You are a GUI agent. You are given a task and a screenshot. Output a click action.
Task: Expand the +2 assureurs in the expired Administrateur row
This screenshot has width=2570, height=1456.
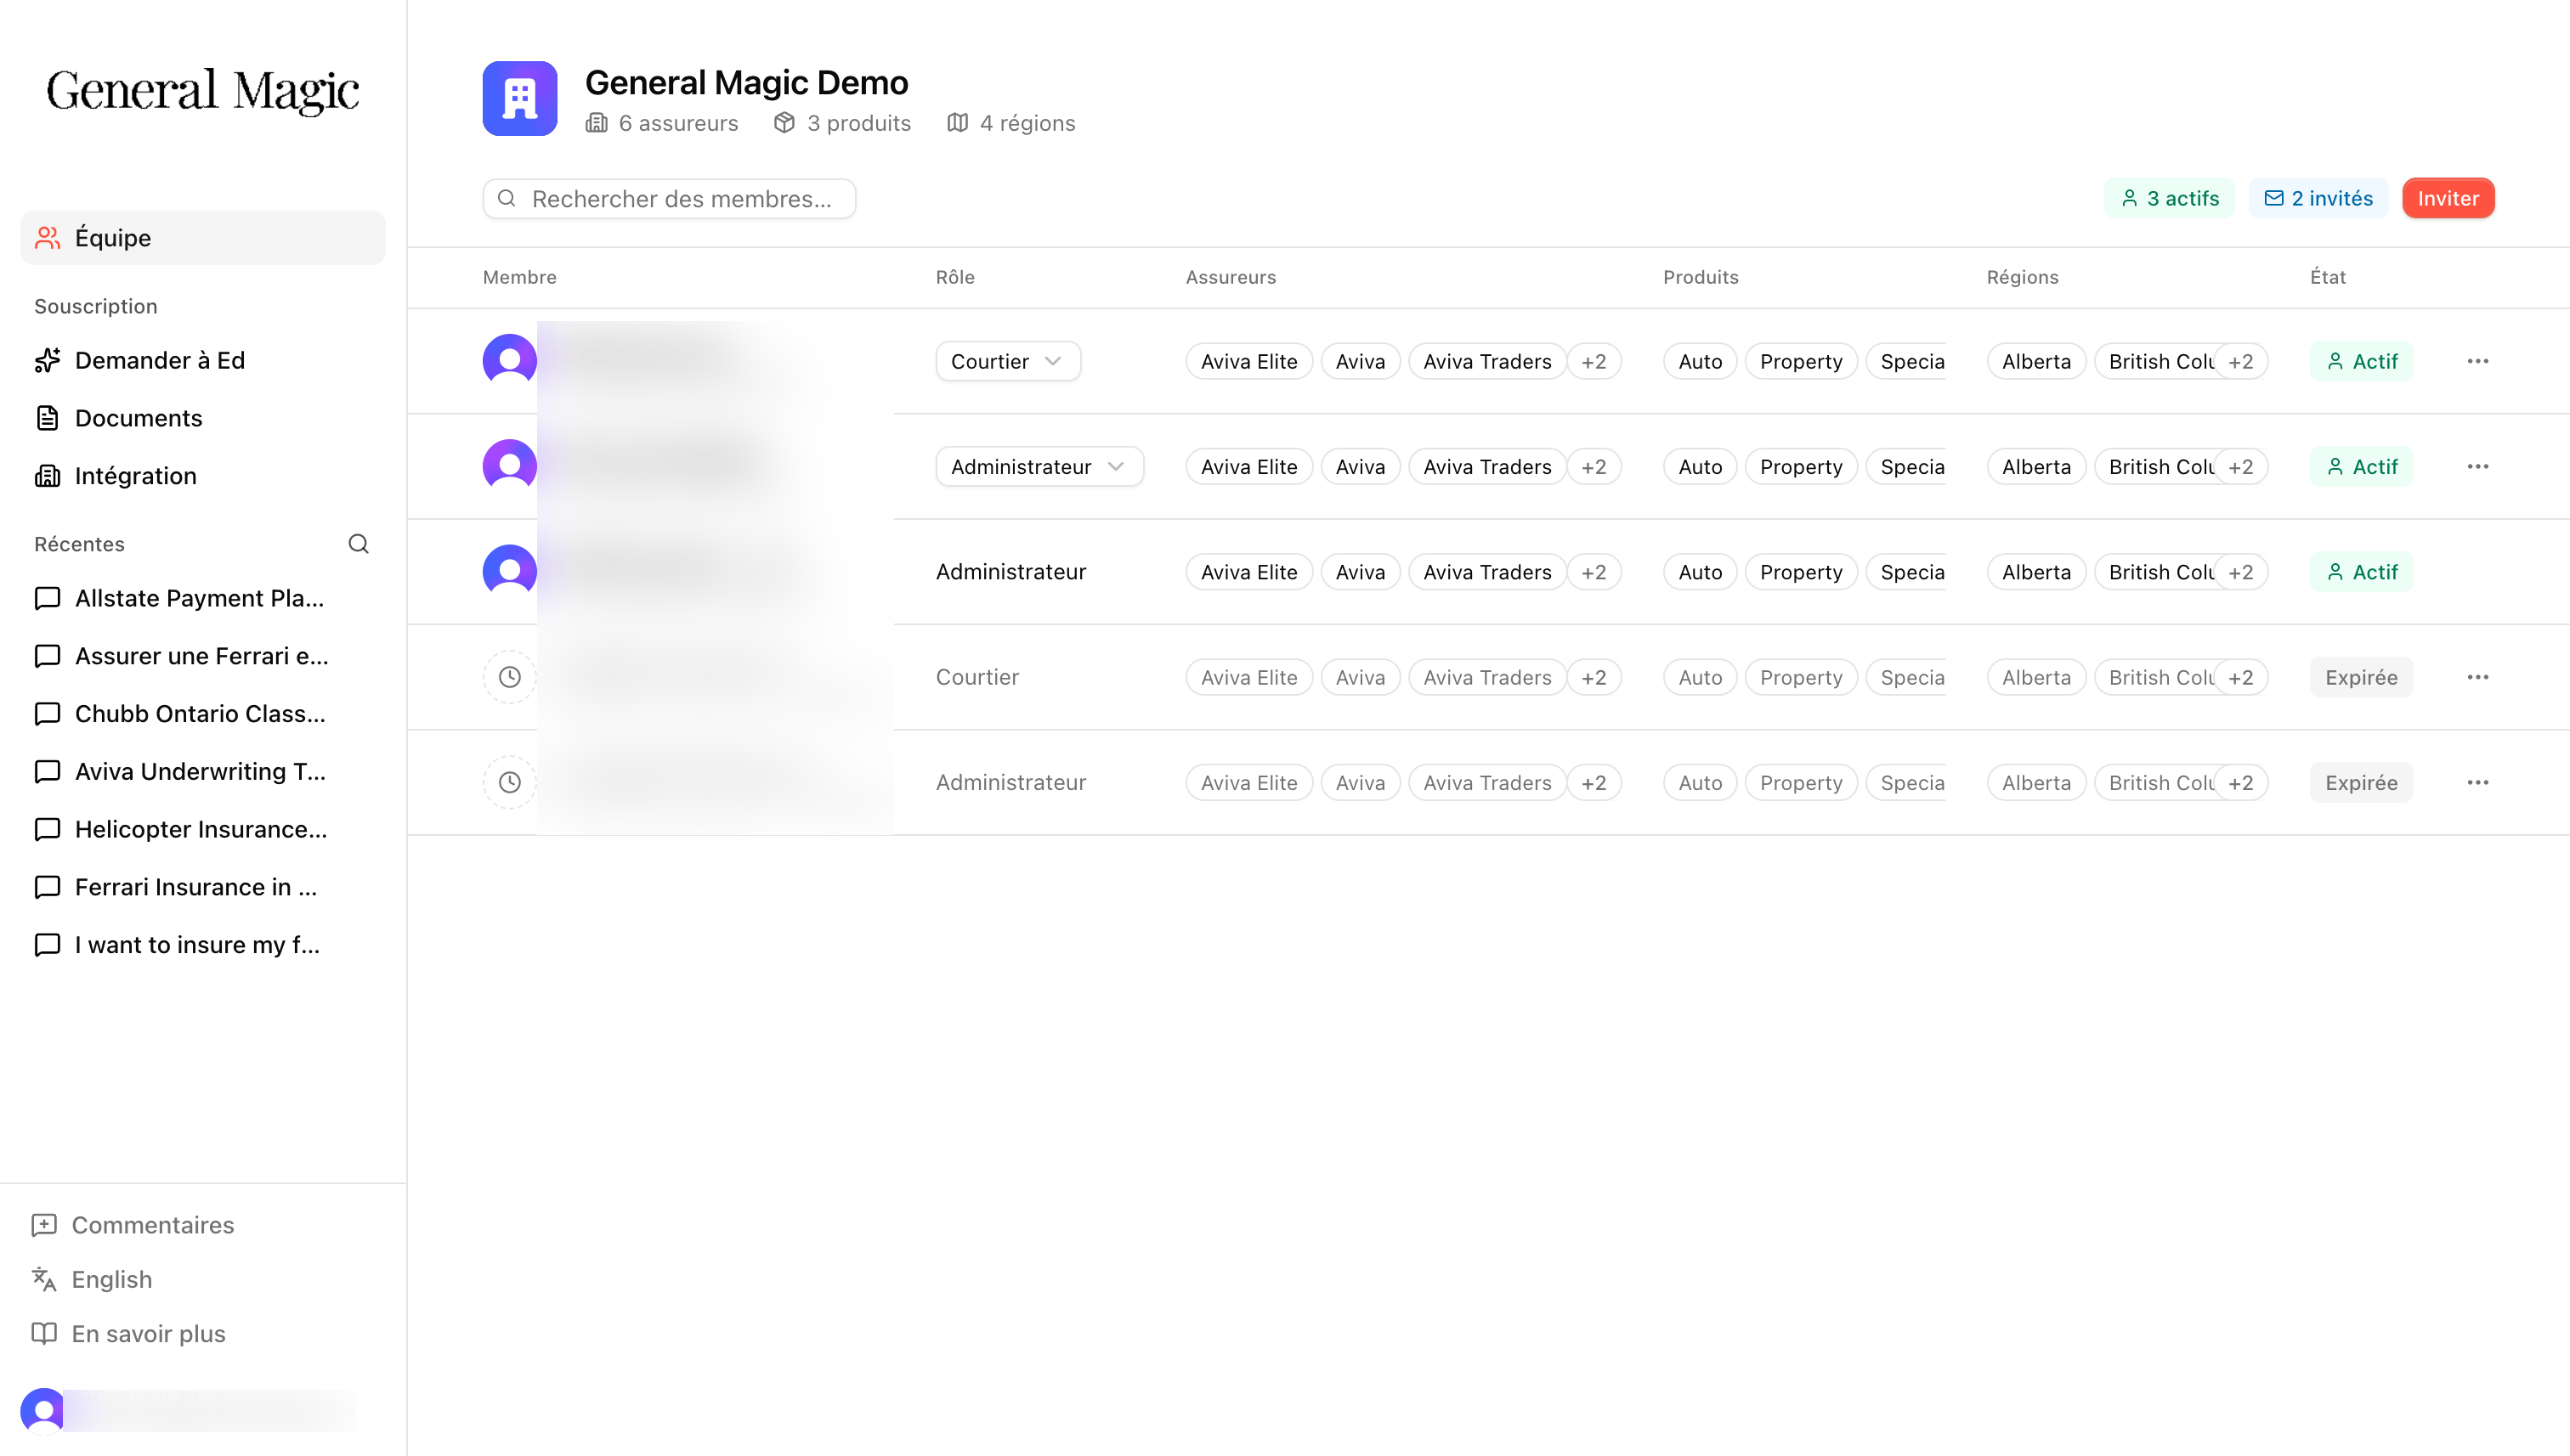[1594, 782]
